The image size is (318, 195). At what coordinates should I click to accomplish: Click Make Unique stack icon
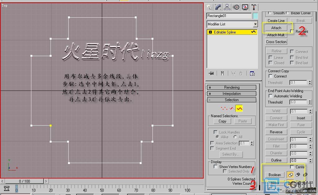click(x=234, y=73)
